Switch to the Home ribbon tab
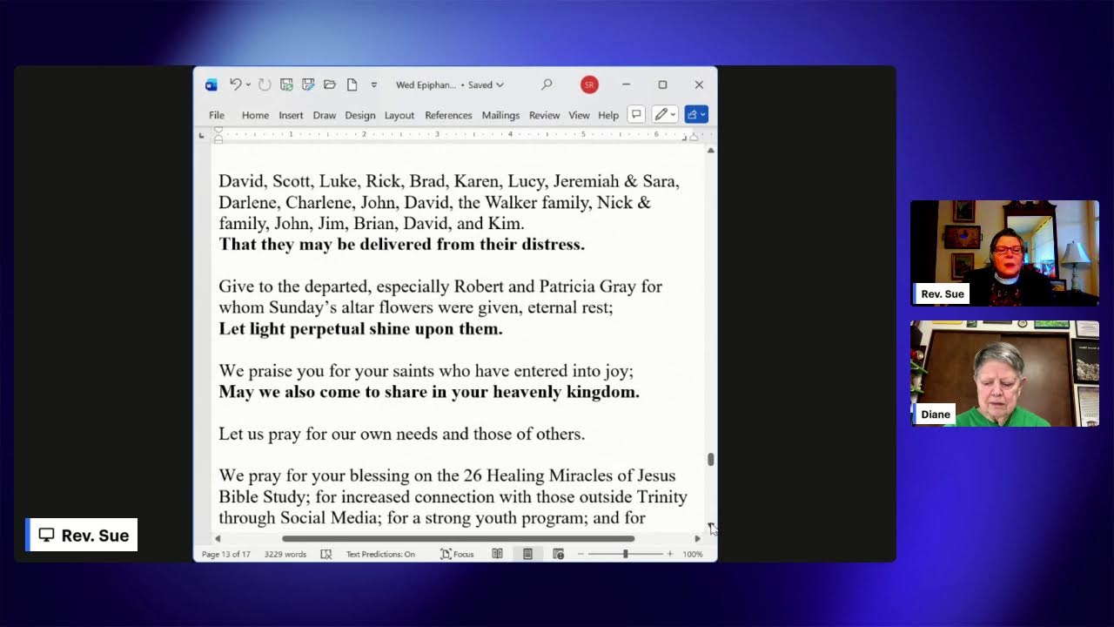1114x627 pixels. (x=255, y=115)
